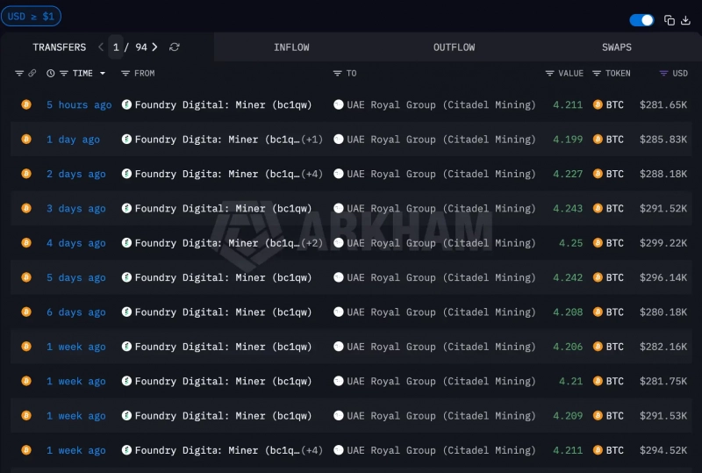This screenshot has height=473, width=702.
Task: Toggle the blue switch at top right
Action: coord(641,20)
